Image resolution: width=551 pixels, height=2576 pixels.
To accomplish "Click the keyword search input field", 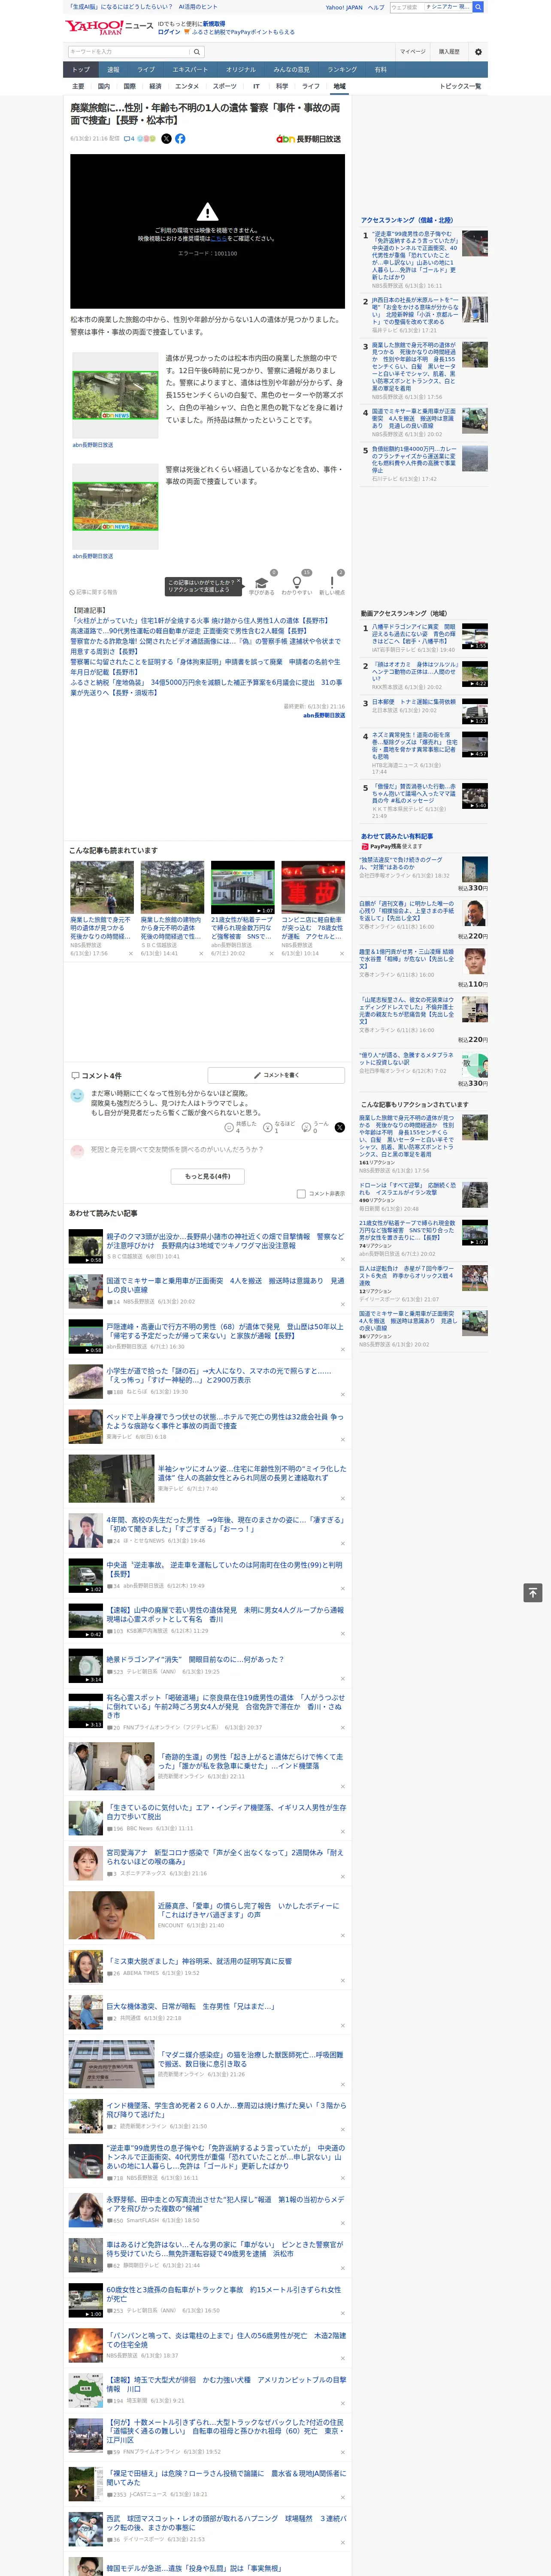I will 129,52.
